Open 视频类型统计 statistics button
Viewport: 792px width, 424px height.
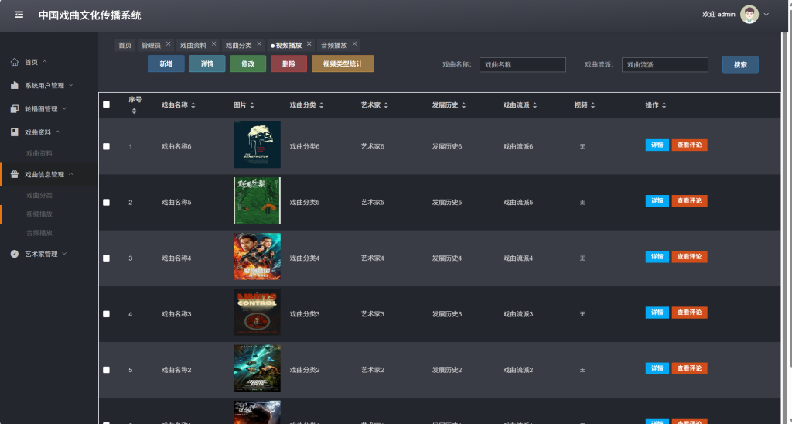tap(343, 63)
